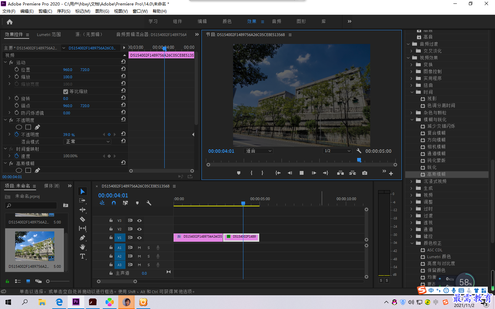Click Add Marker in program monitor
This screenshot has height=309, width=495.
tap(239, 173)
